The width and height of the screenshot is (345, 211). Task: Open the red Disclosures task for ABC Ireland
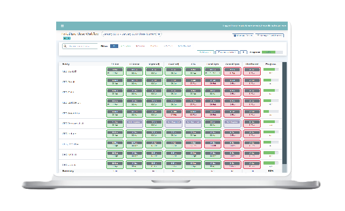point(252,134)
